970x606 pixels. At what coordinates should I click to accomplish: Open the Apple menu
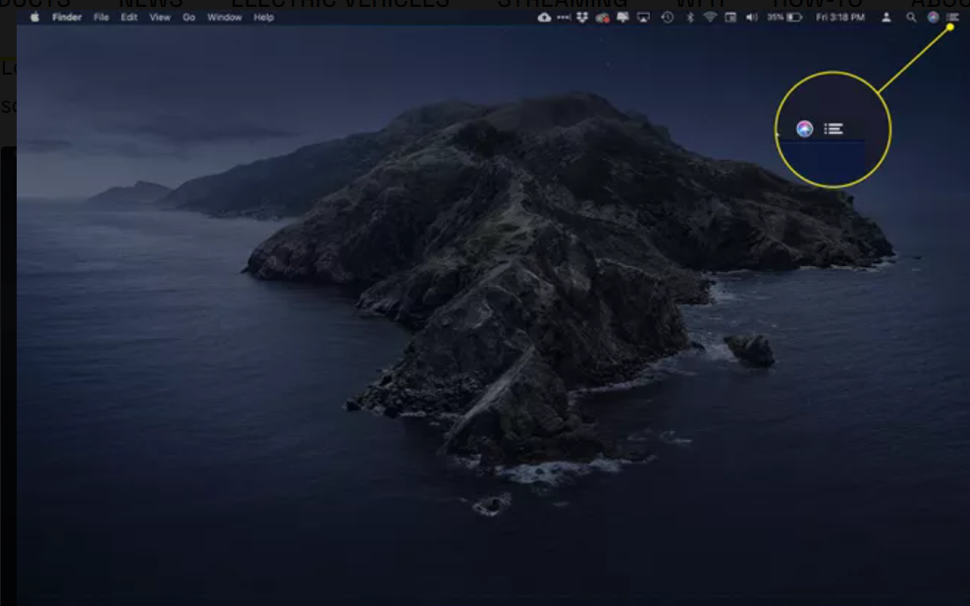[34, 18]
